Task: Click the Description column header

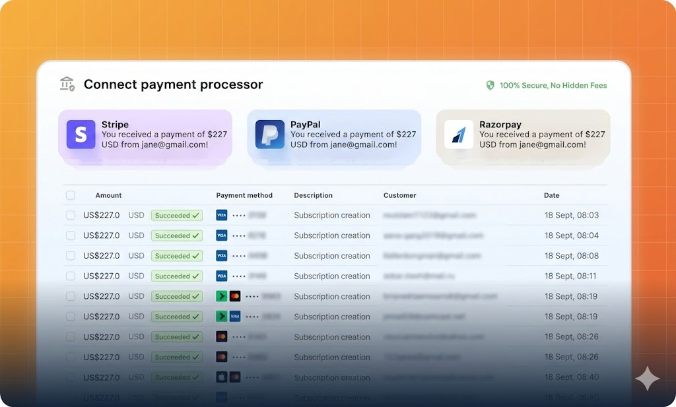Action: 313,195
